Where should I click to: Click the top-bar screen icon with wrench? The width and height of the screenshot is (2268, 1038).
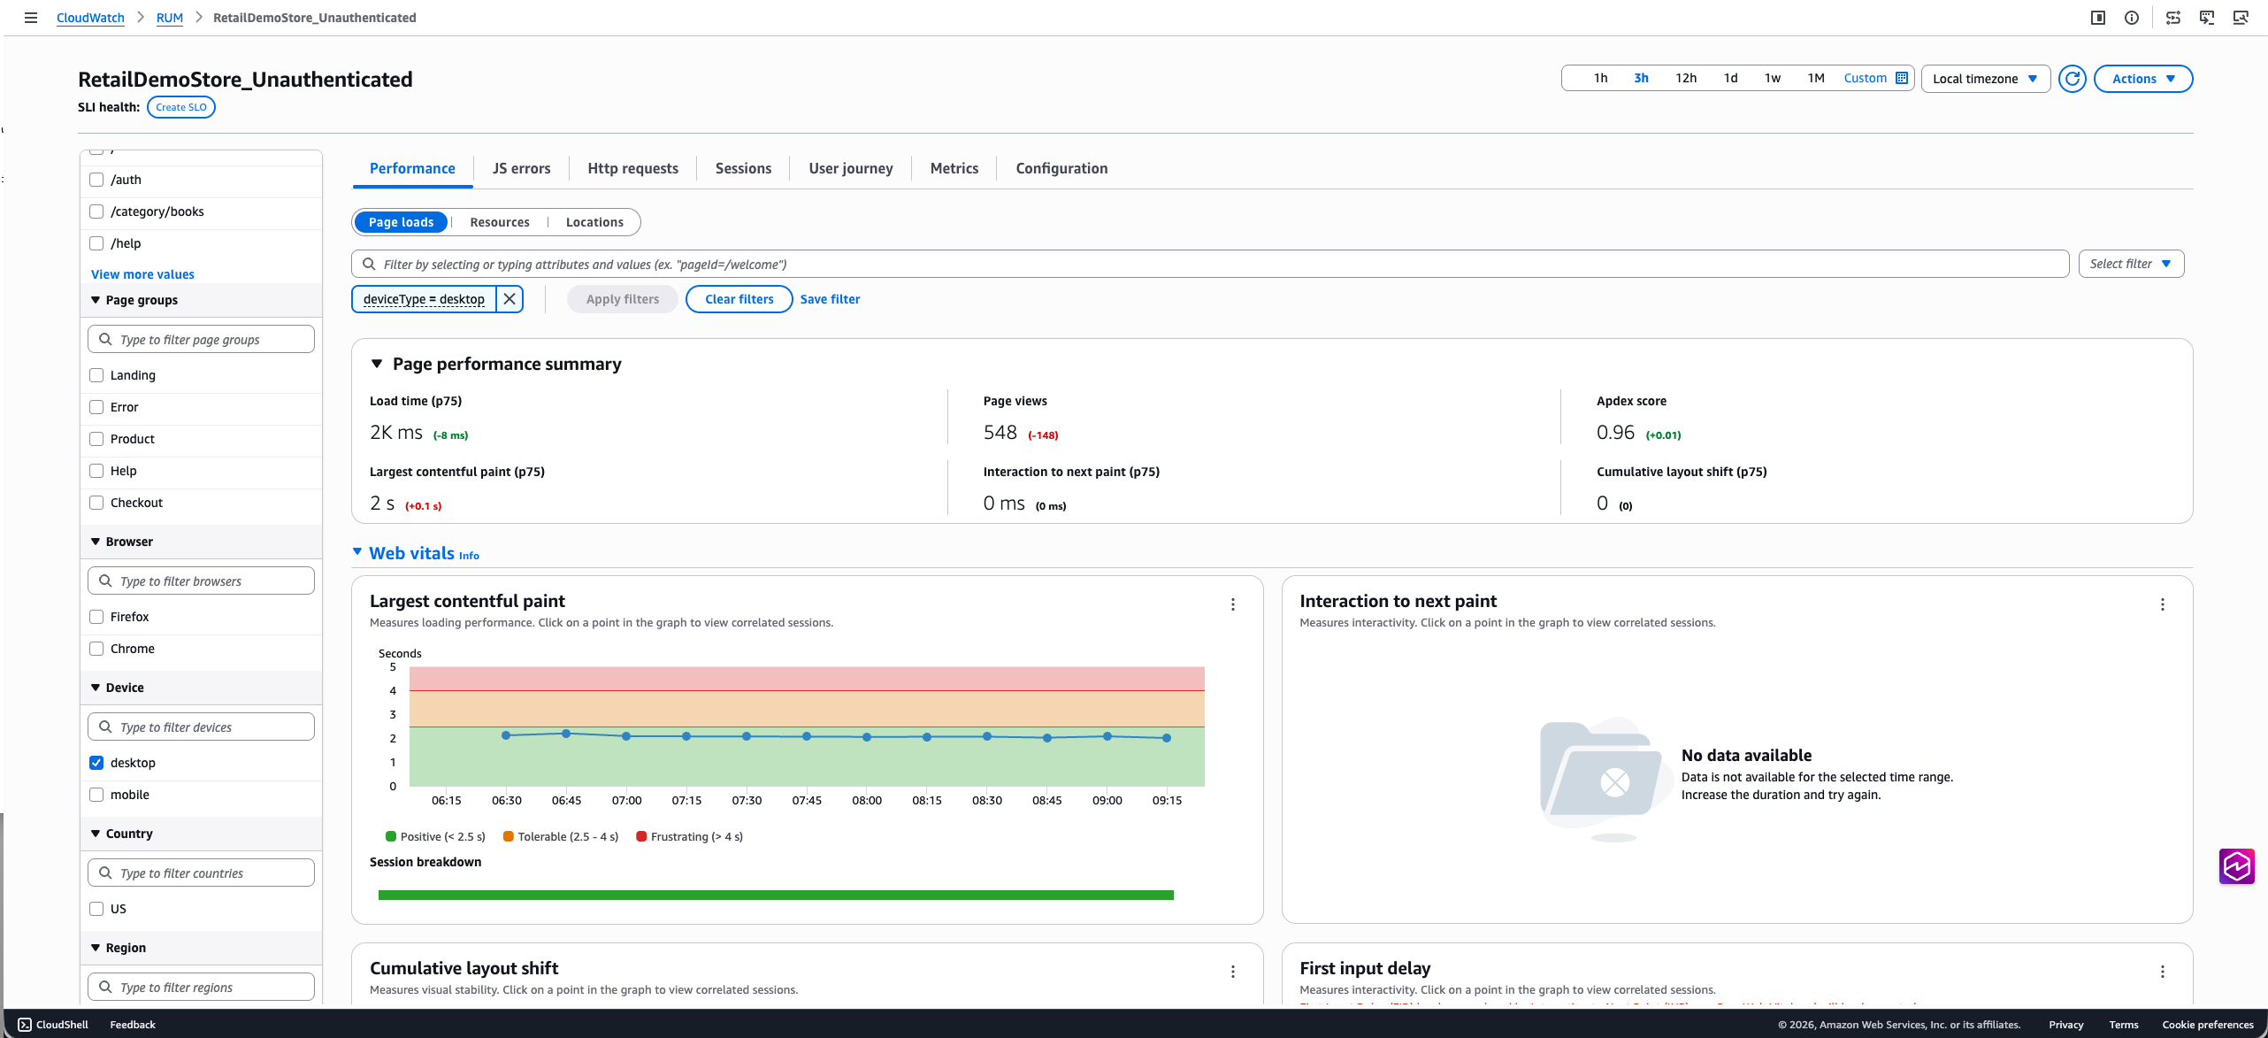[x=2241, y=18]
